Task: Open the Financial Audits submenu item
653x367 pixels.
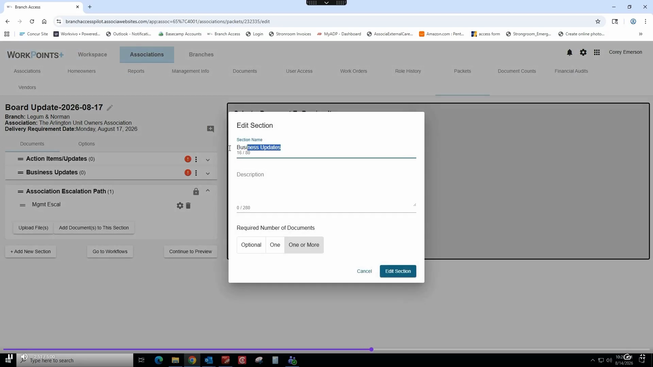Action: 571,71
